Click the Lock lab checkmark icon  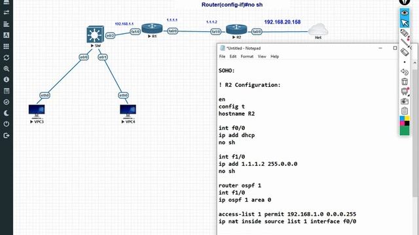click(x=7, y=102)
